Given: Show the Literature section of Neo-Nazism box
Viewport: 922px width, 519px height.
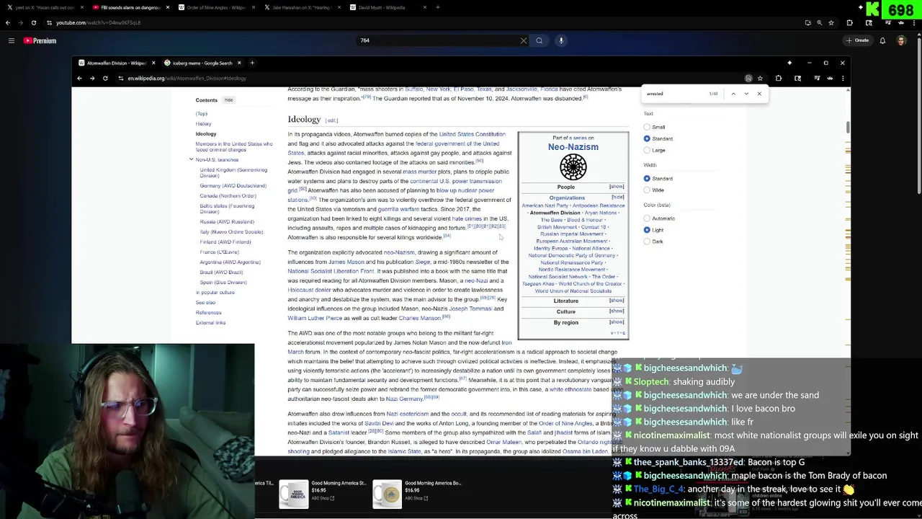Looking at the screenshot, I should (617, 301).
